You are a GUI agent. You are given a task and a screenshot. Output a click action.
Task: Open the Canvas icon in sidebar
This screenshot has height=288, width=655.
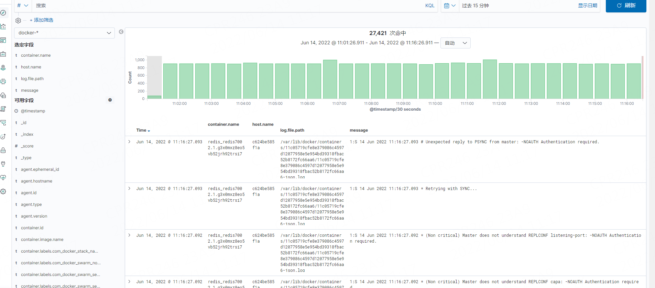click(x=3, y=54)
